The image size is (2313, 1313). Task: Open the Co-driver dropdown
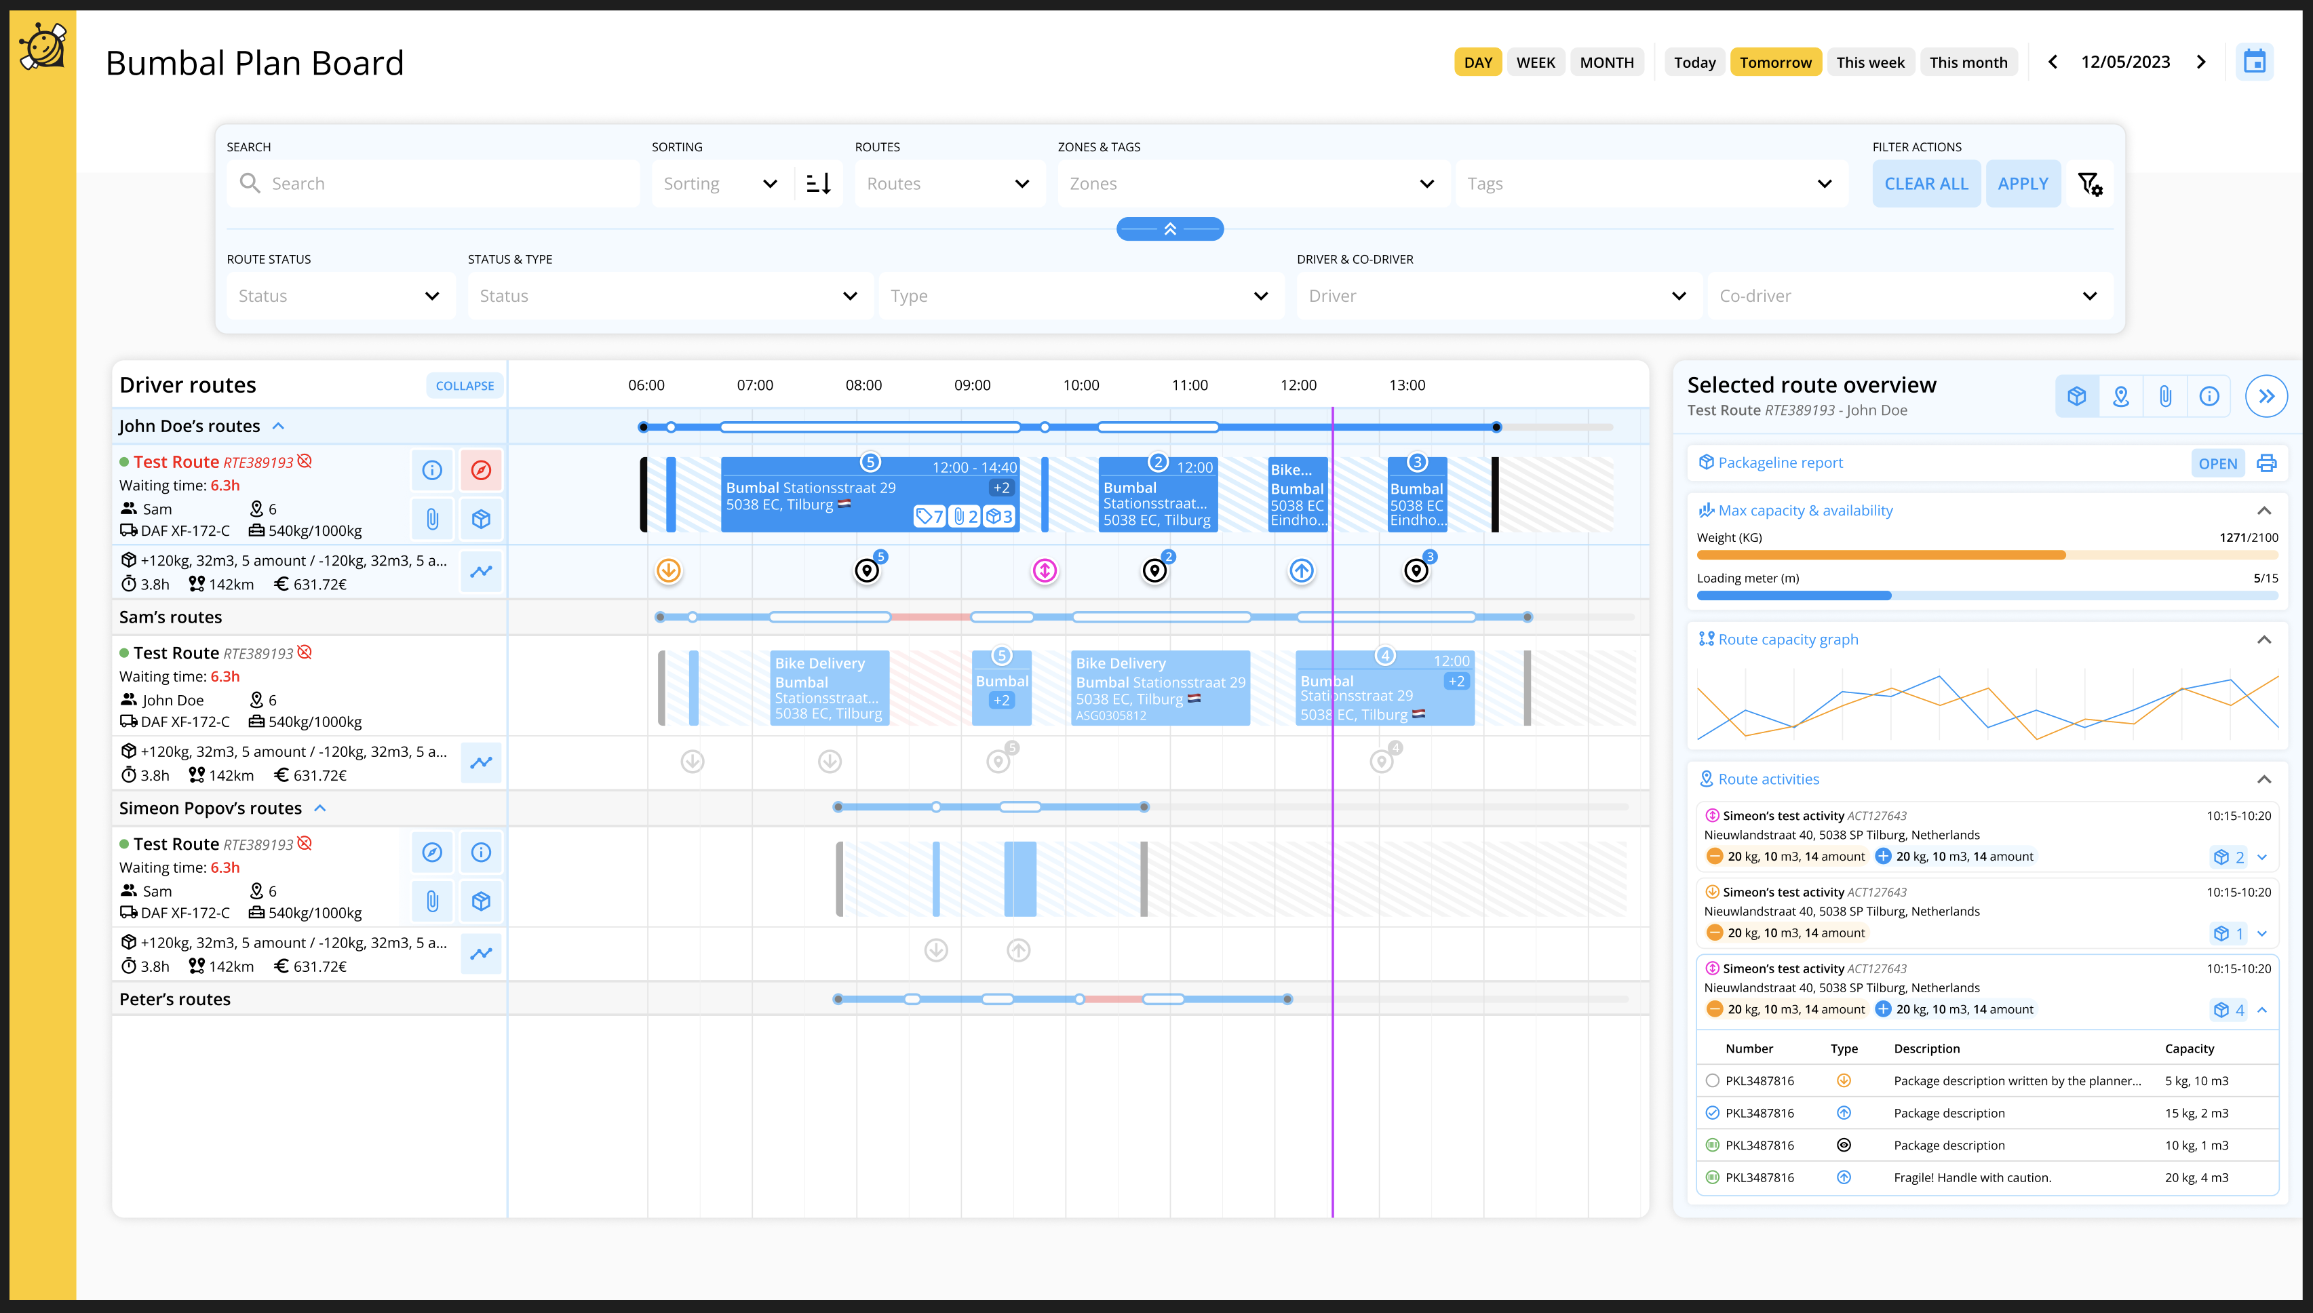[1910, 296]
